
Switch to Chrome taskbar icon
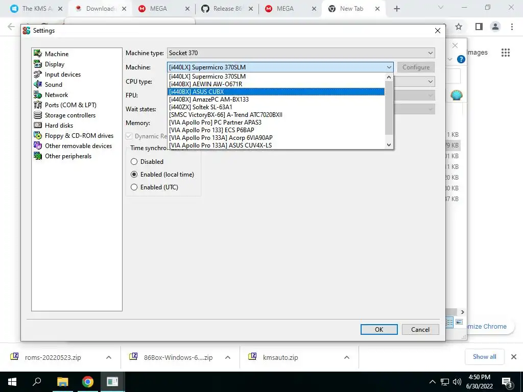88,382
